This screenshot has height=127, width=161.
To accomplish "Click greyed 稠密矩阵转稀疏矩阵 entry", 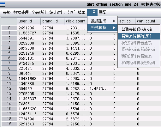I will [x=139, y=49].
